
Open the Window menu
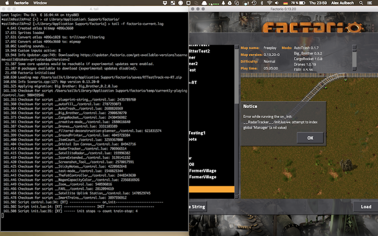coord(40,3)
